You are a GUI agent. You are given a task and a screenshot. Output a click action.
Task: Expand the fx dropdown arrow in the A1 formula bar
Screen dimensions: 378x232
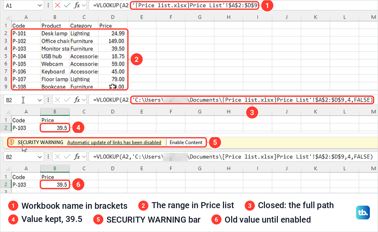tap(83, 5)
